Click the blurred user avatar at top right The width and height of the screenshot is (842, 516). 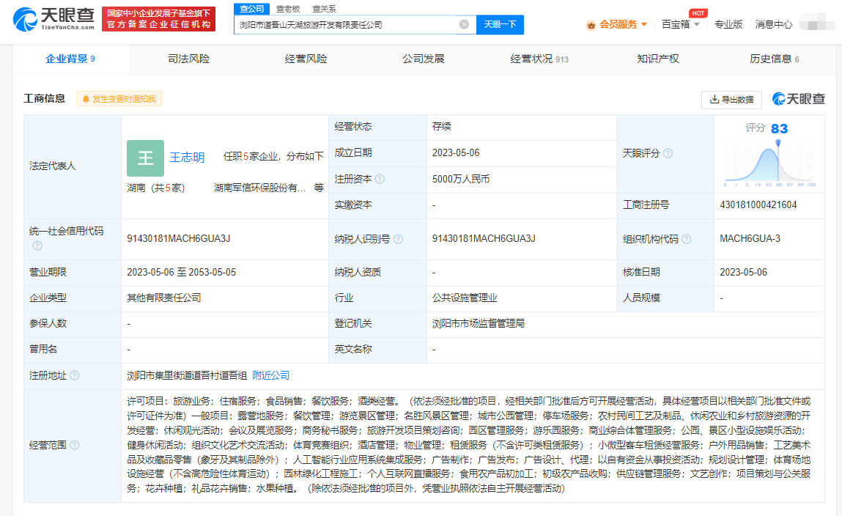817,24
